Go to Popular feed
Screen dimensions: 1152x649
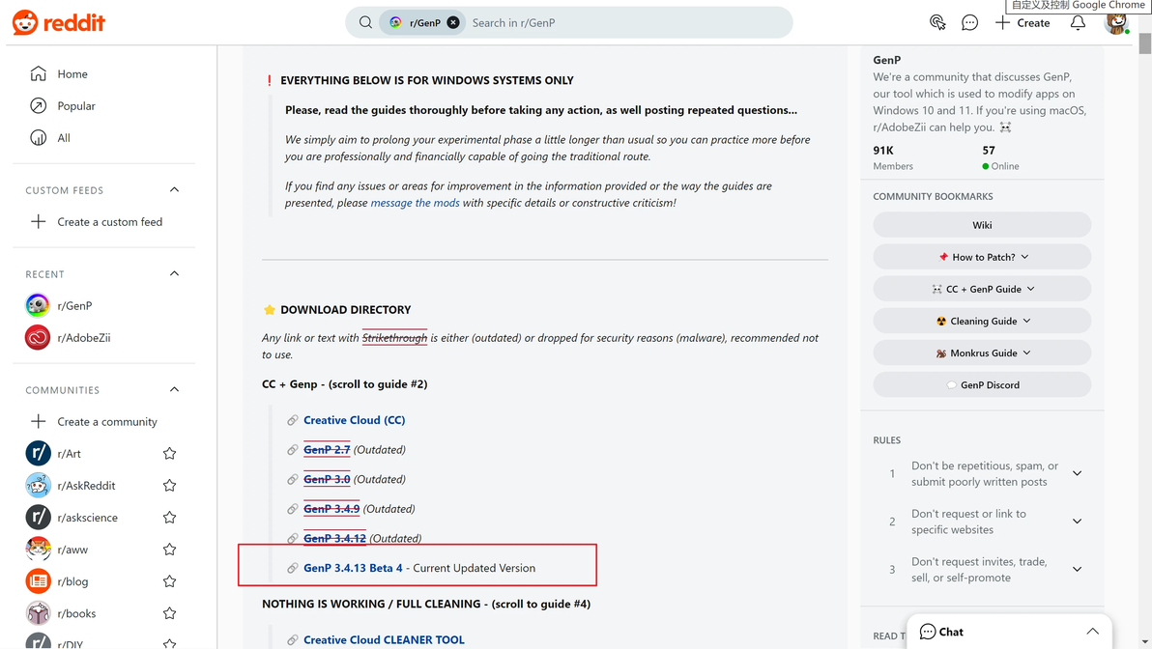[x=76, y=106]
